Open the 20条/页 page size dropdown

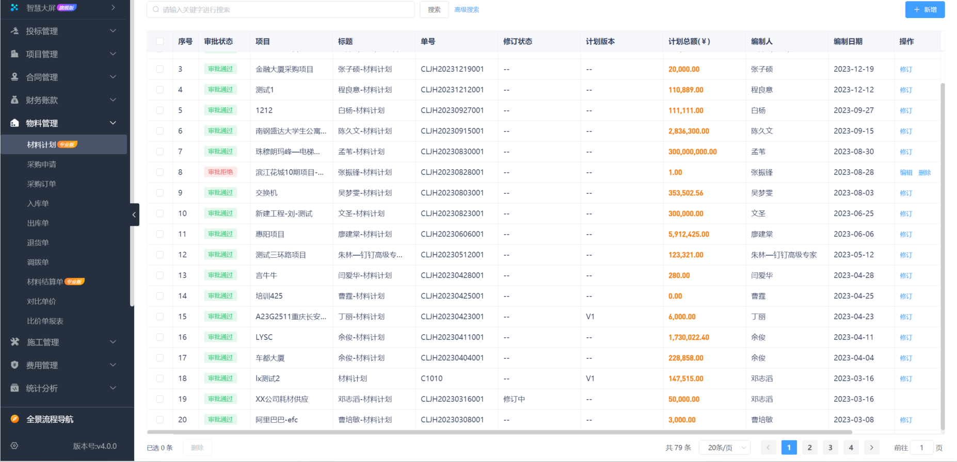tap(724, 448)
